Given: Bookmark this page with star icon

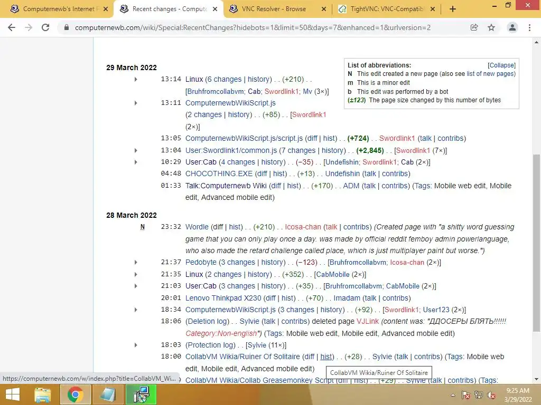Looking at the screenshot, I should (x=491, y=27).
